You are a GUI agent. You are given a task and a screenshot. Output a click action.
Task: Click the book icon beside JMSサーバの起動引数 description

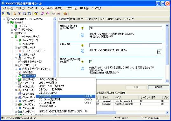click(82, 51)
